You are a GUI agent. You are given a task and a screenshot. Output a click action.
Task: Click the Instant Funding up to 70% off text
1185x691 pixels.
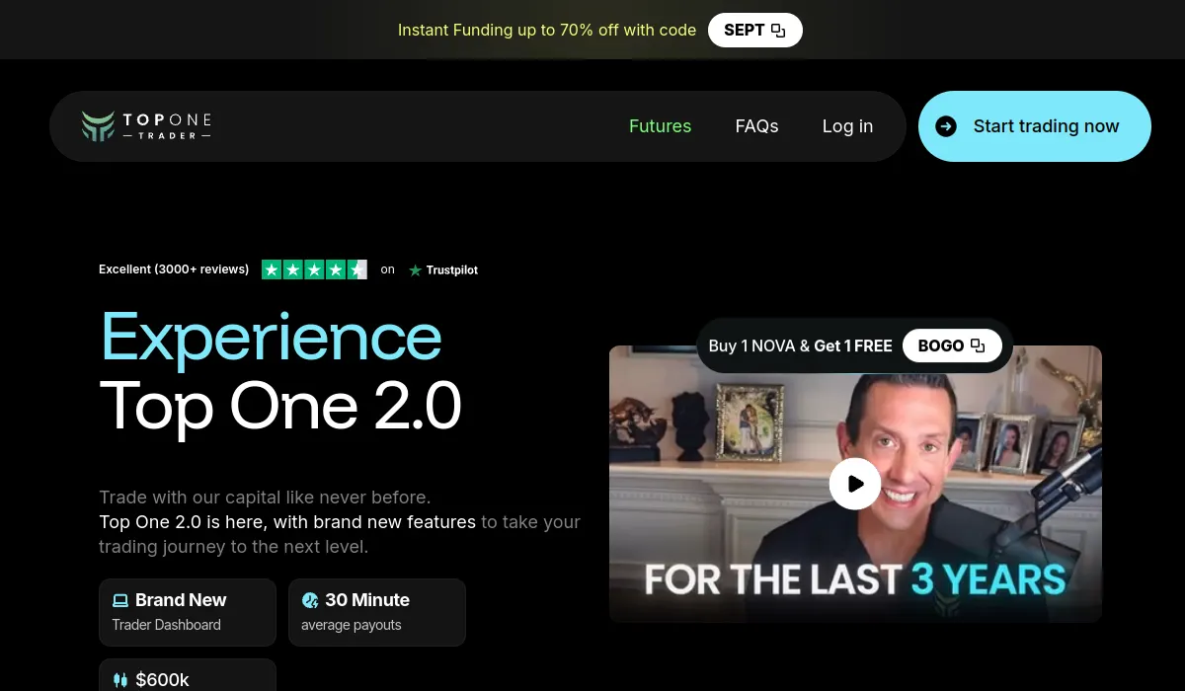pyautogui.click(x=547, y=30)
